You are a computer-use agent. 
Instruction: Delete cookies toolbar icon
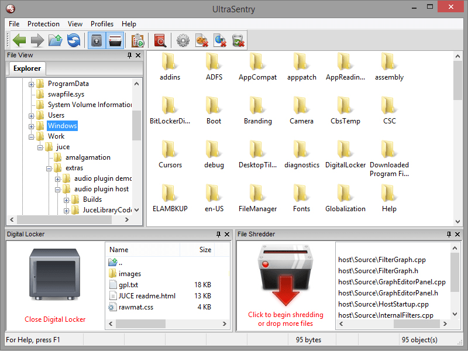(201, 40)
